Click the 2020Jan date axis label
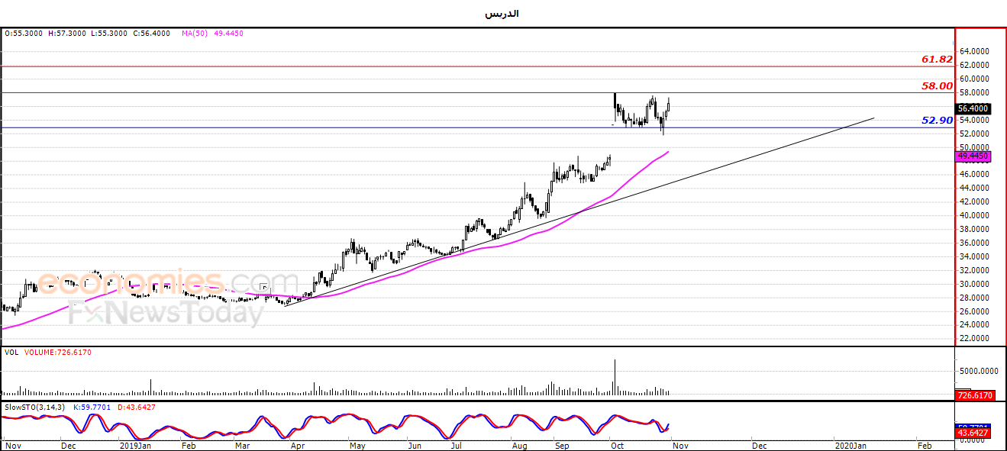This screenshot has height=451, width=1007. (x=850, y=444)
